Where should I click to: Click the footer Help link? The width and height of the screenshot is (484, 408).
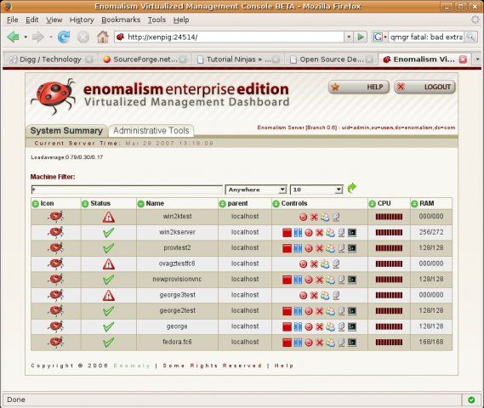[283, 365]
